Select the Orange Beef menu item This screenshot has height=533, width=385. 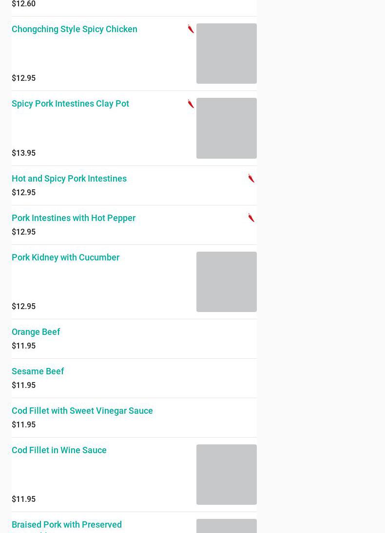click(x=36, y=332)
